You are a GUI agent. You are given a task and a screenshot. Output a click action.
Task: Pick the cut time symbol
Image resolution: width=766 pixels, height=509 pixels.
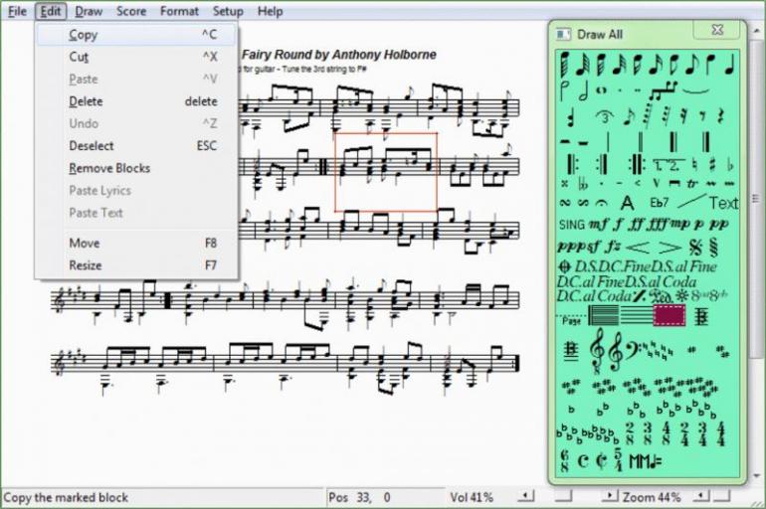point(602,460)
